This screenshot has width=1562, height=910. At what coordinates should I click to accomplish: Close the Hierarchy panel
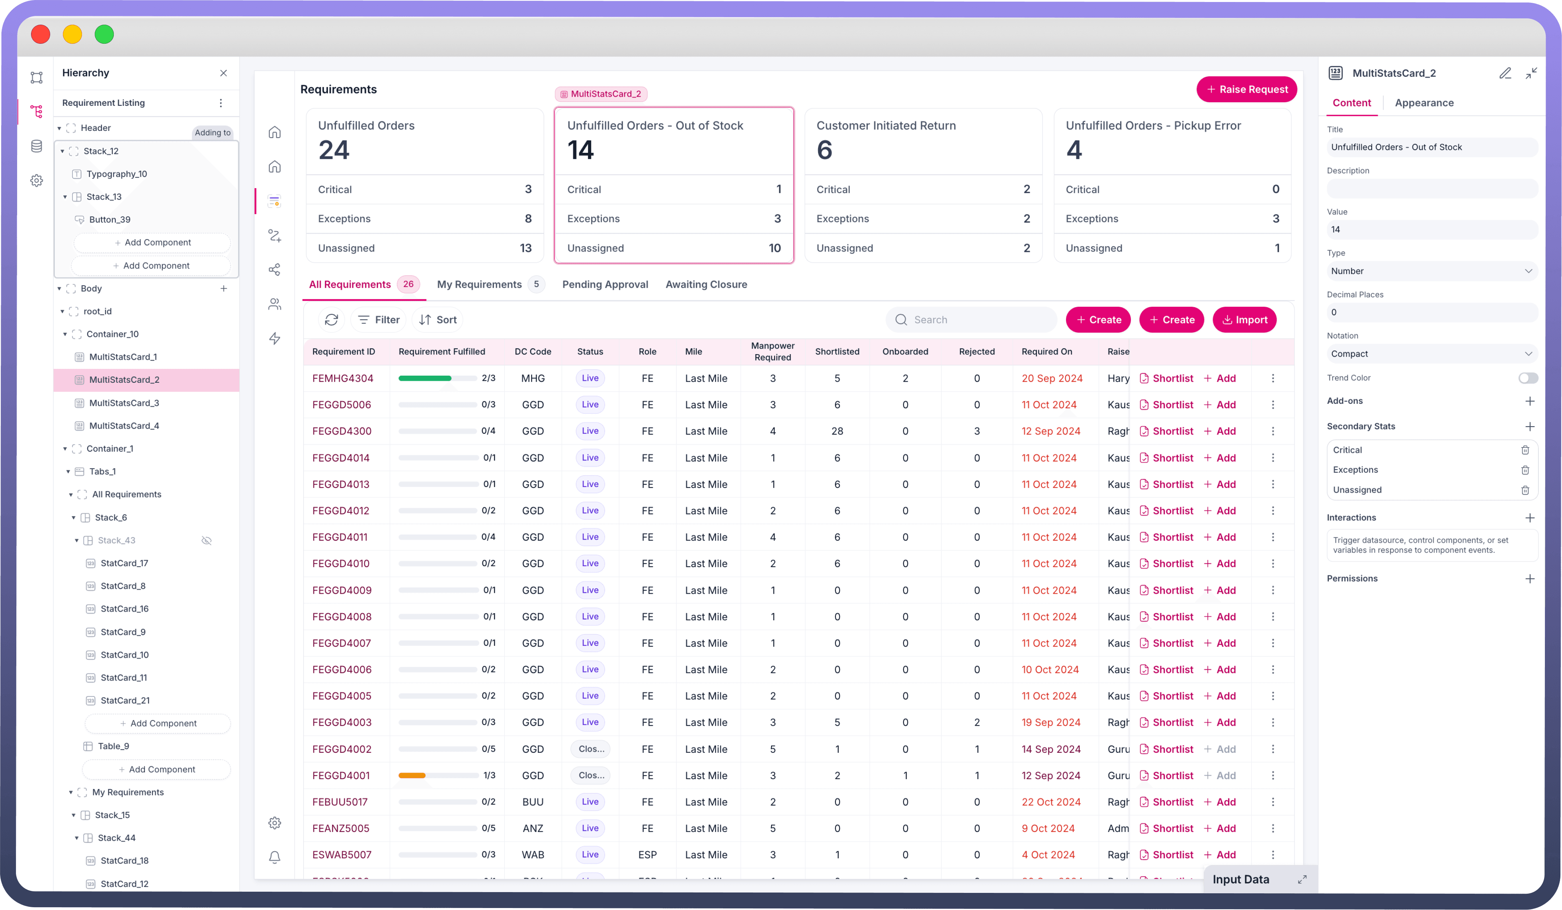[x=223, y=73]
